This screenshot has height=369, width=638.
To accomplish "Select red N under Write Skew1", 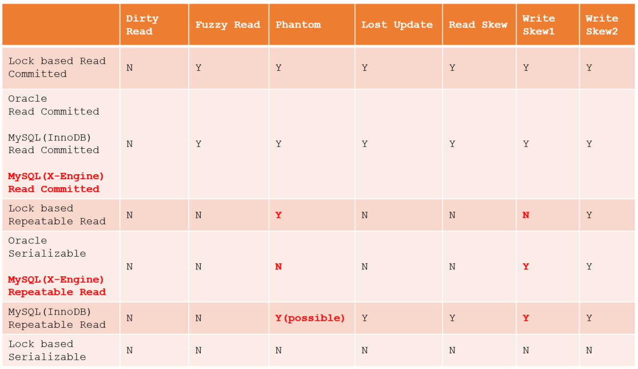I will coord(526,215).
